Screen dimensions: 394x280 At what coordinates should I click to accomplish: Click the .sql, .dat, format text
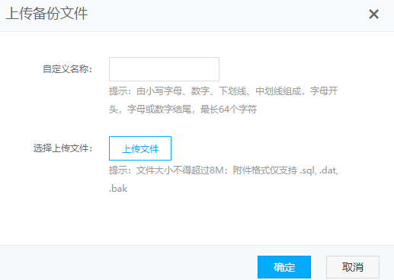pyautogui.click(x=319, y=170)
